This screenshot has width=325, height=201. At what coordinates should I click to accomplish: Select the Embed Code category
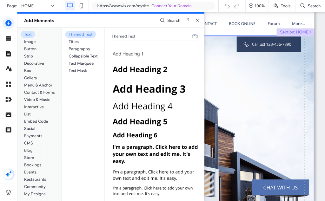click(36, 121)
